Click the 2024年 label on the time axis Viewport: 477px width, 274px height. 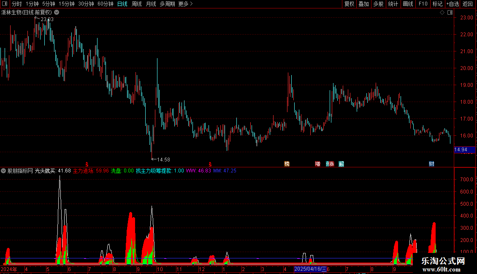click(9, 269)
